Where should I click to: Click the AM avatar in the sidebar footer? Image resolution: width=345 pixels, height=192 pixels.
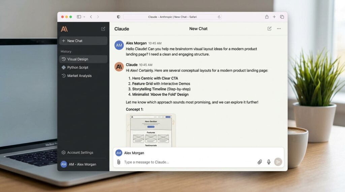(64, 164)
